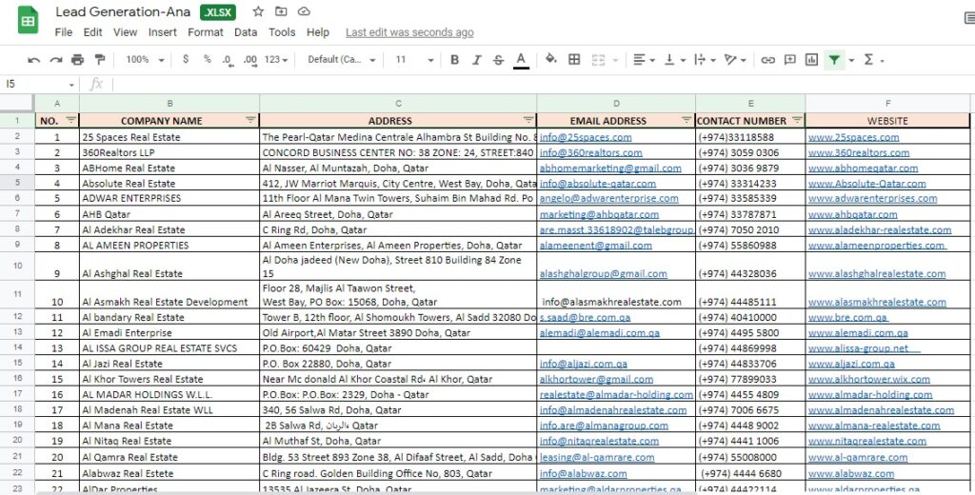This screenshot has height=495, width=975.
Task: Insert a chart
Action: point(811,60)
